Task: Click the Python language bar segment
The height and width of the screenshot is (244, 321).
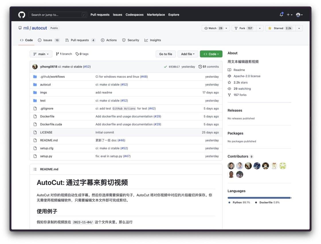Action: pyautogui.click(x=259, y=198)
